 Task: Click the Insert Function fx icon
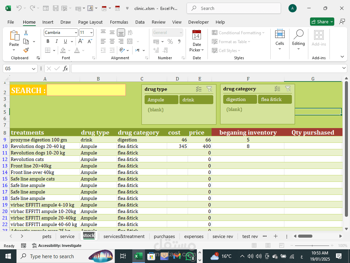[65, 68]
